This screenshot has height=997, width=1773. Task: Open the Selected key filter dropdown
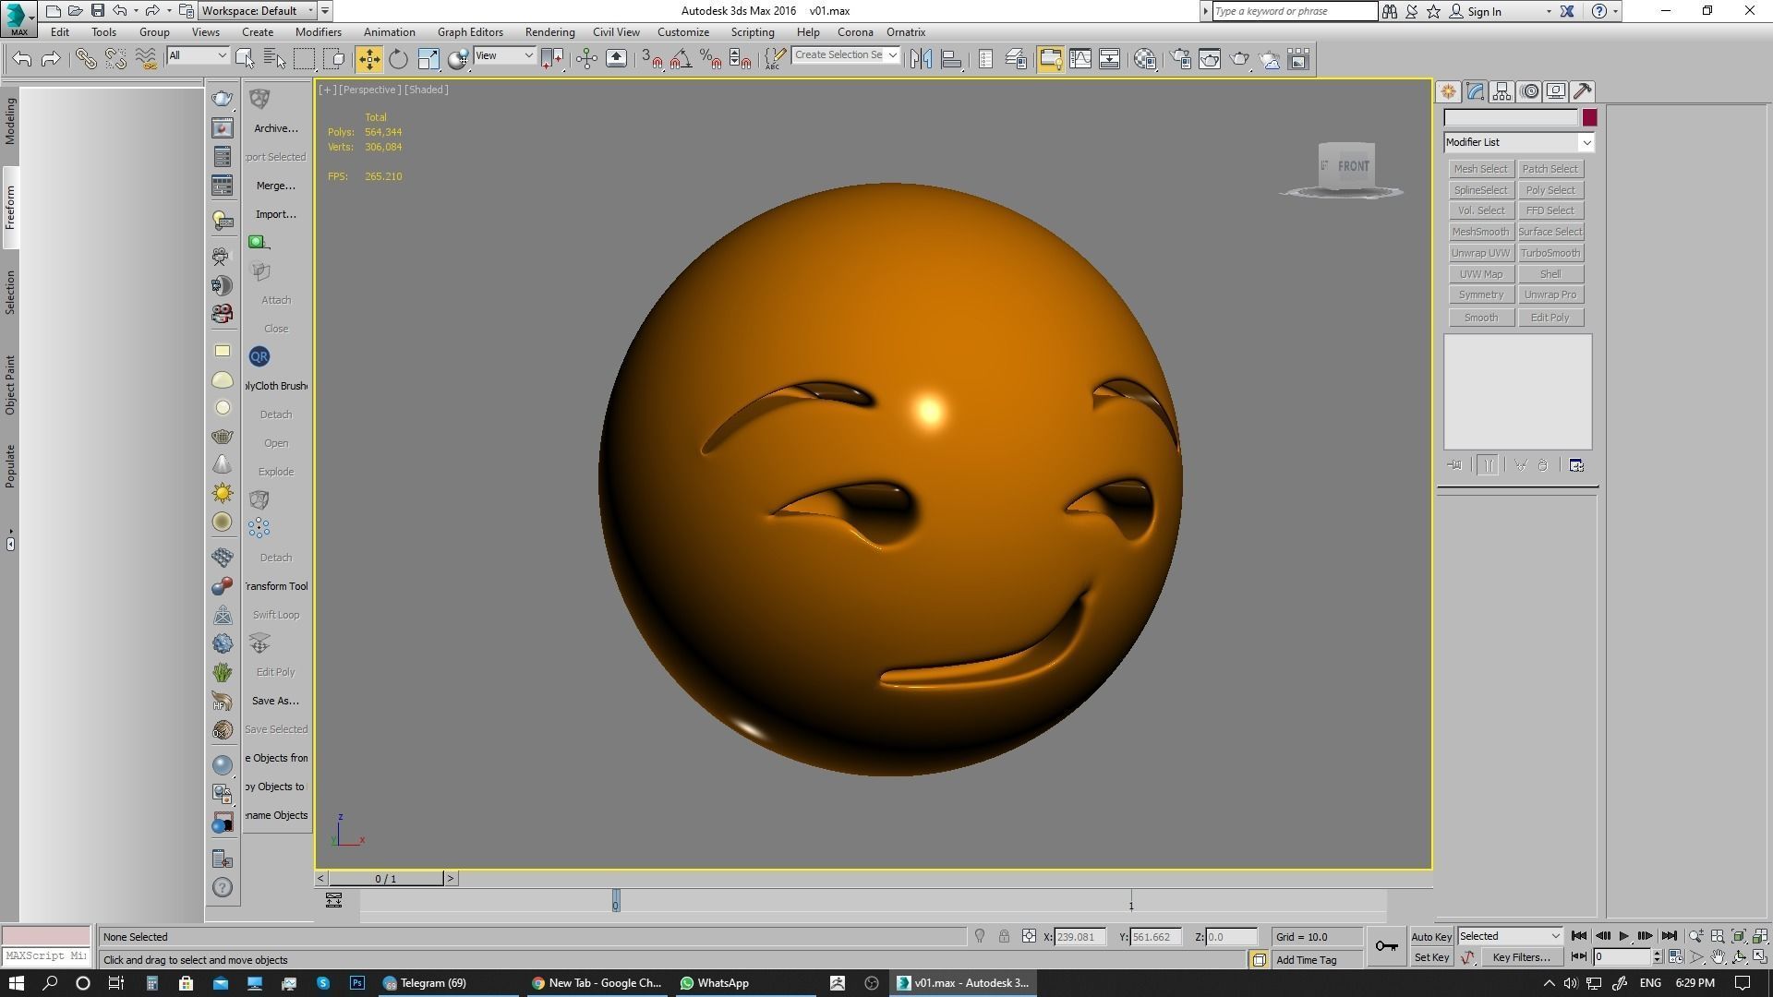click(1510, 936)
